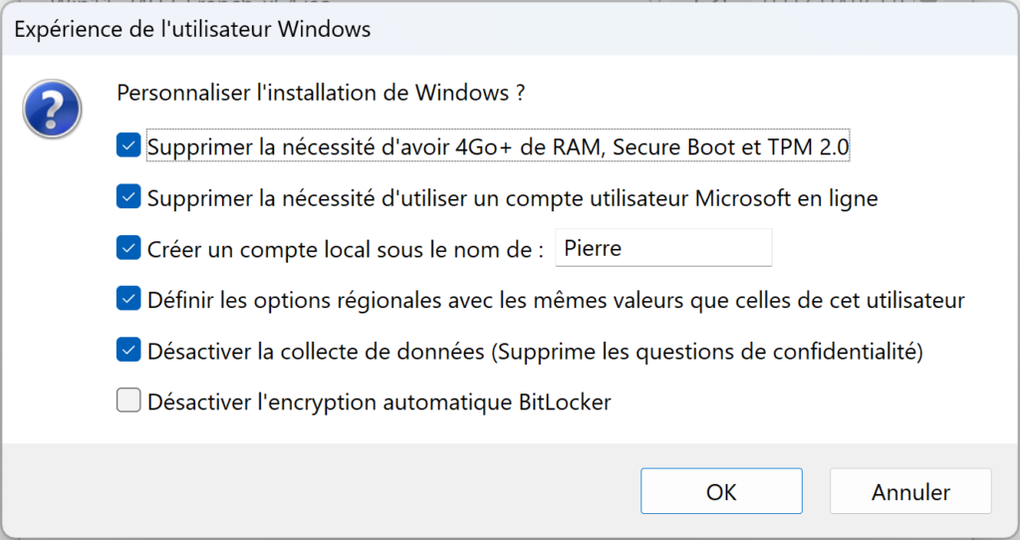Click the 'compte utilisateur Microsoft en ligne' label text
Screen dimensions: 1020x540
coord(691,198)
